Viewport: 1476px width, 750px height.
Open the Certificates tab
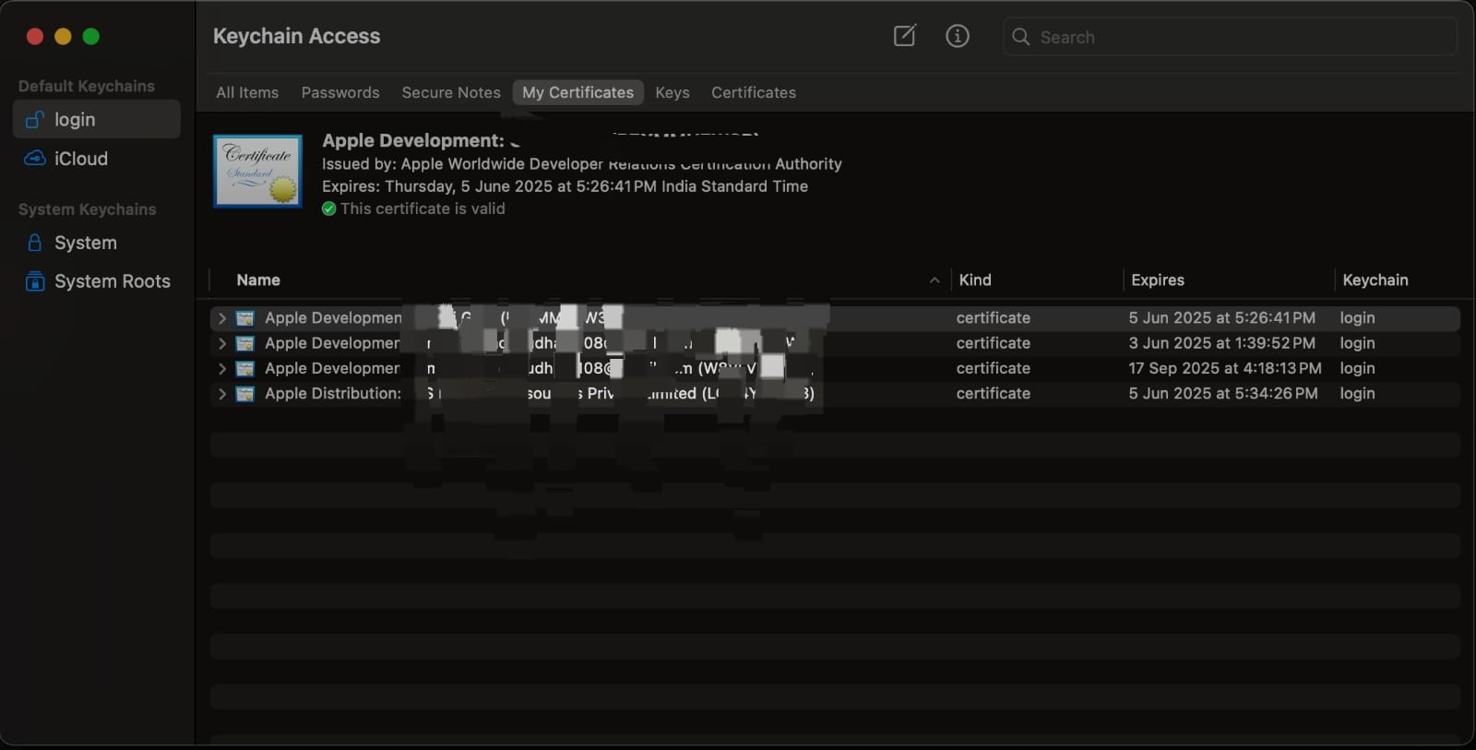pos(754,92)
